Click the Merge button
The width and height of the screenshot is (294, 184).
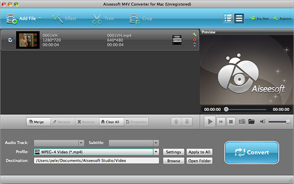(x=38, y=122)
